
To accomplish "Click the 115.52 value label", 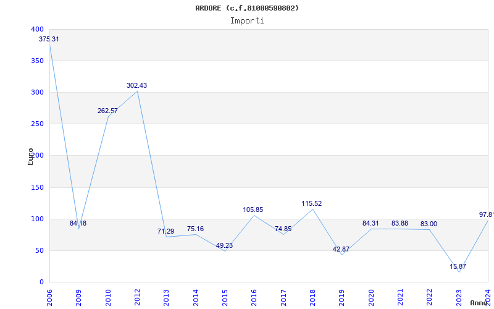I will (x=312, y=204).
